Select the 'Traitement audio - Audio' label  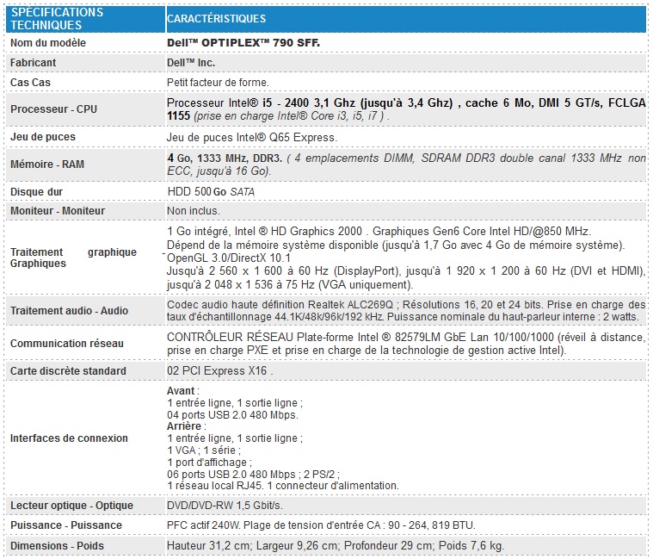click(69, 311)
